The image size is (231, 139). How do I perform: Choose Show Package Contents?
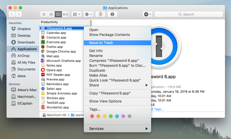tap(117, 35)
